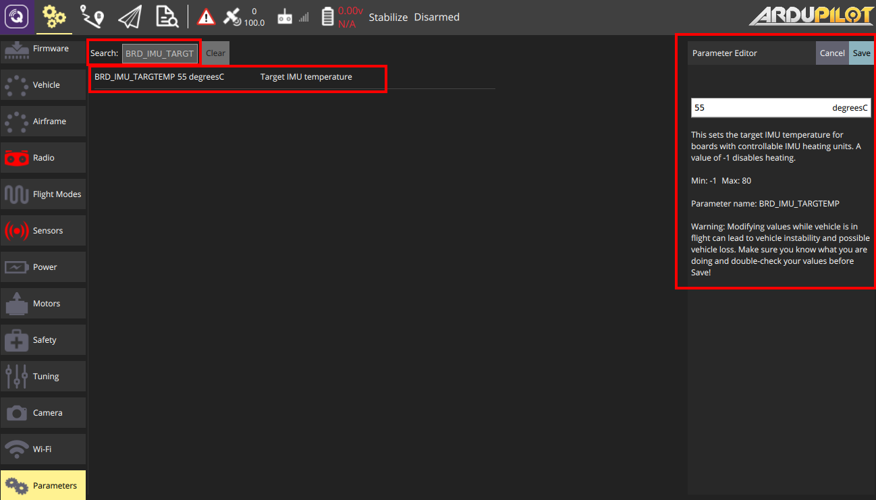Screen dimensions: 876x500
Task: Click the Disarmed arming status
Action: [437, 18]
